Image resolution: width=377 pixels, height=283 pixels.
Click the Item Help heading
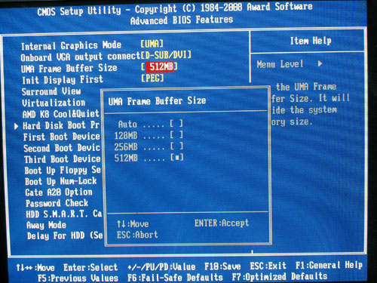(x=311, y=41)
